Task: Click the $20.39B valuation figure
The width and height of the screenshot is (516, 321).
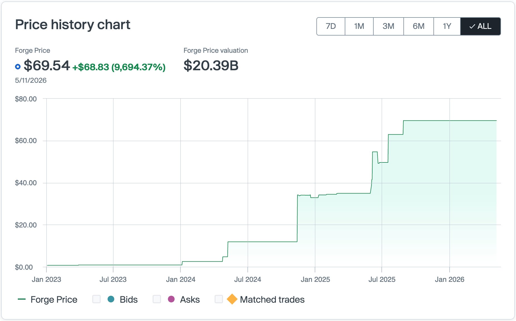Action: point(211,66)
